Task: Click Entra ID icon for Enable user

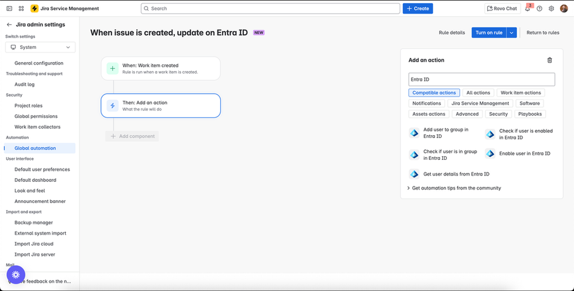Action: tap(490, 154)
